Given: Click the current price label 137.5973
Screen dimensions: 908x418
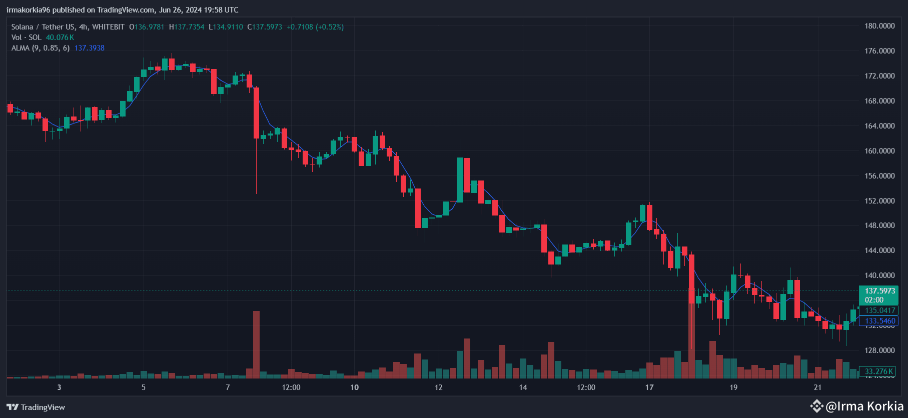Looking at the screenshot, I should (x=879, y=291).
